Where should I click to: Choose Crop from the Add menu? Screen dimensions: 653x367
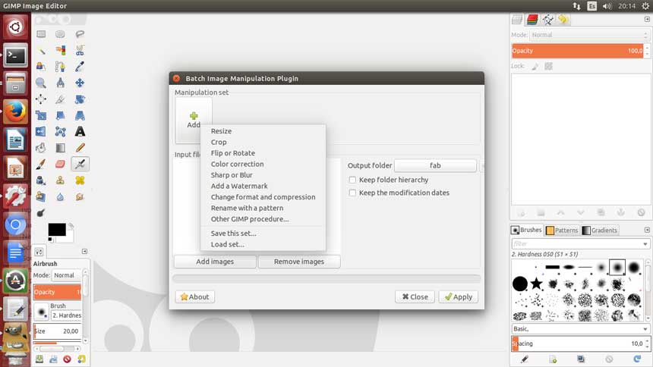click(219, 142)
